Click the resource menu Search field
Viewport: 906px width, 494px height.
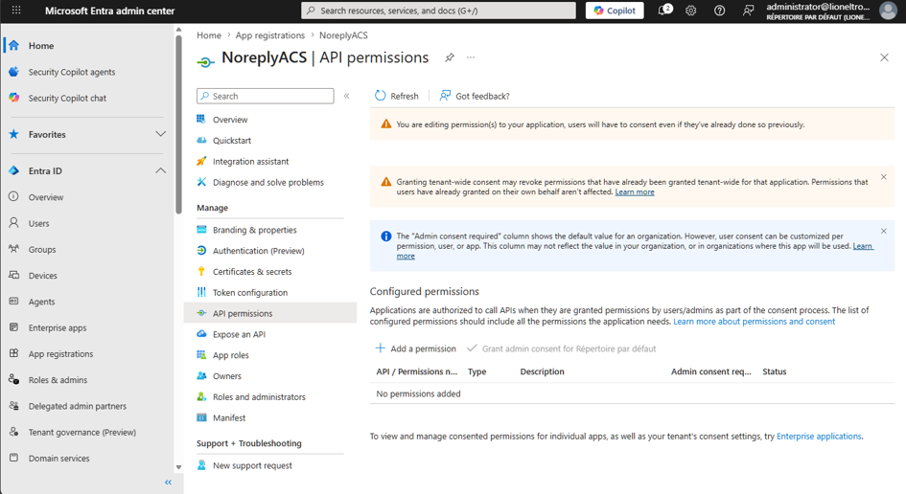point(266,96)
